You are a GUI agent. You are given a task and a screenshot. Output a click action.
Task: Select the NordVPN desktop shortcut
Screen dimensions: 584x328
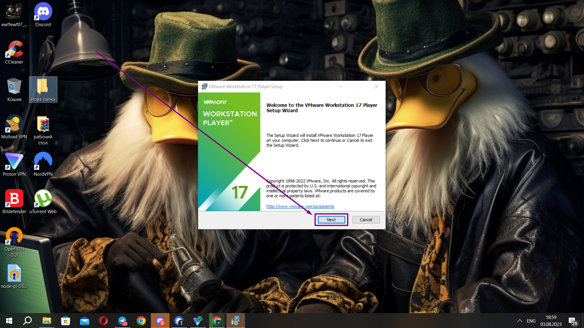[x=43, y=164]
